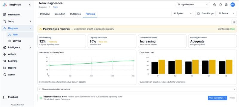239x107 pixels.
Task: Click the black S1 bar in Capacity chart
Action: coord(155,68)
